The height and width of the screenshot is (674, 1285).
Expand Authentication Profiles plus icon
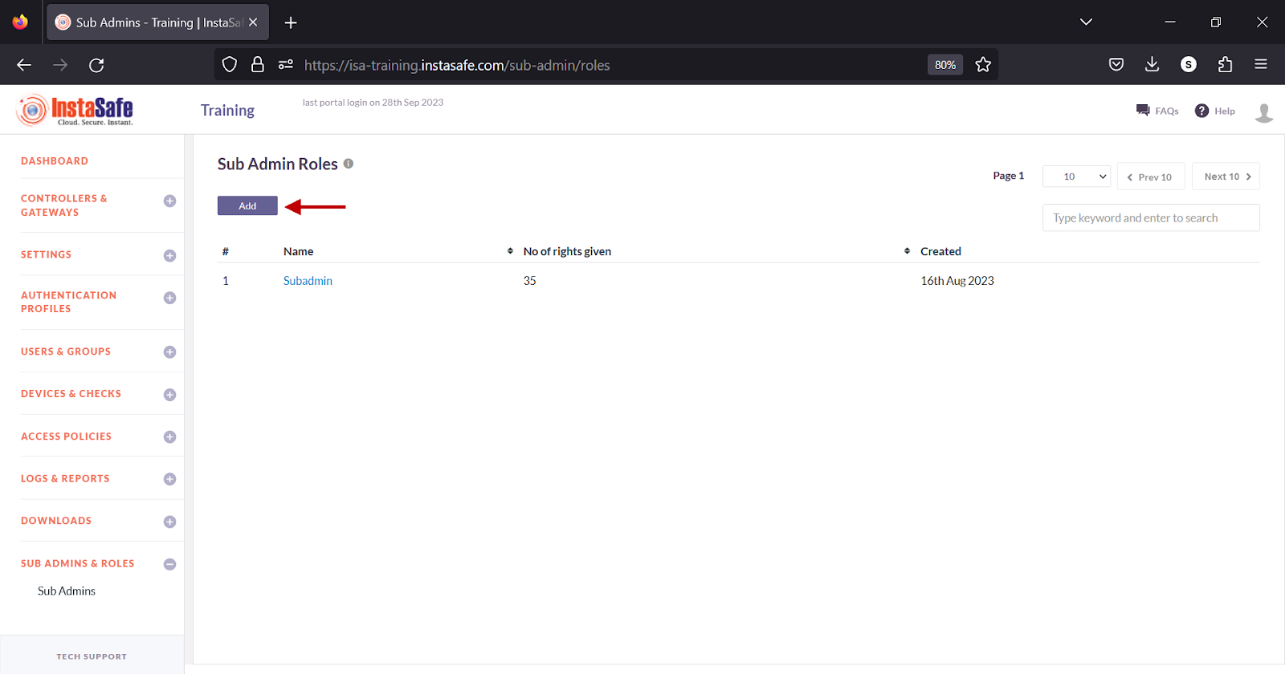tap(169, 298)
